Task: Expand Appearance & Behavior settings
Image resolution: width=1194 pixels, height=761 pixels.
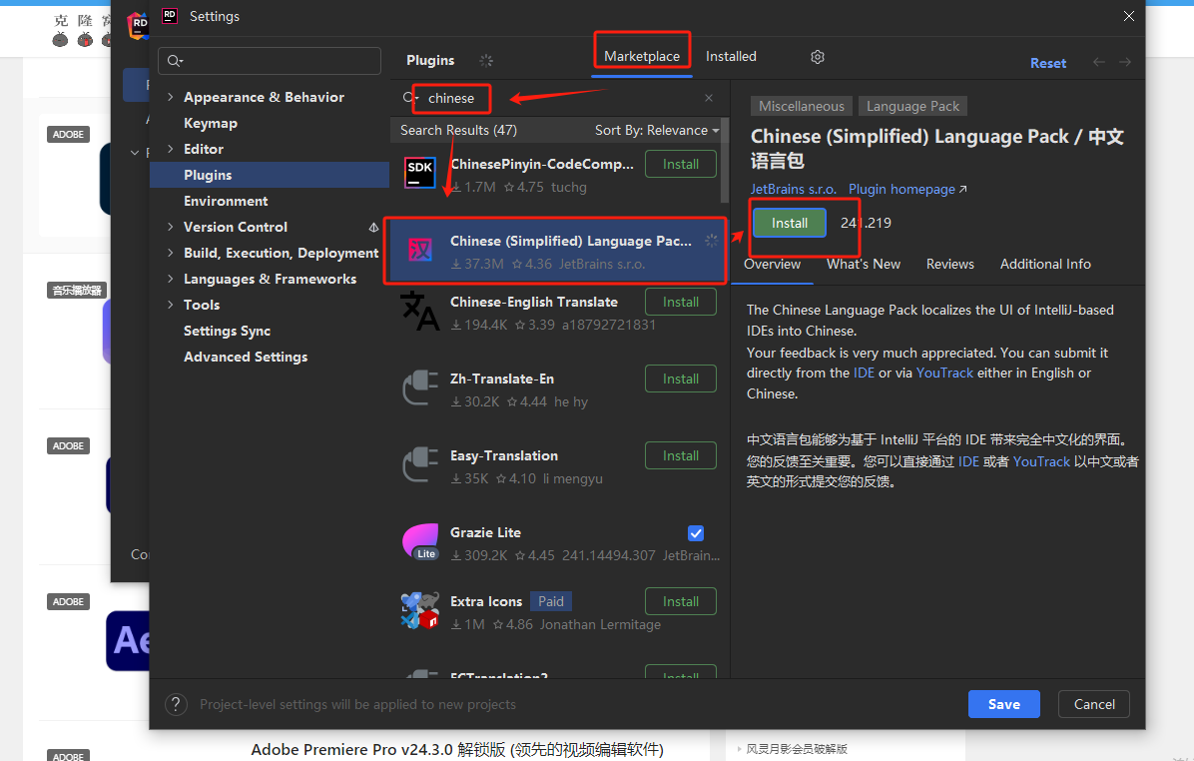Action: [x=171, y=97]
